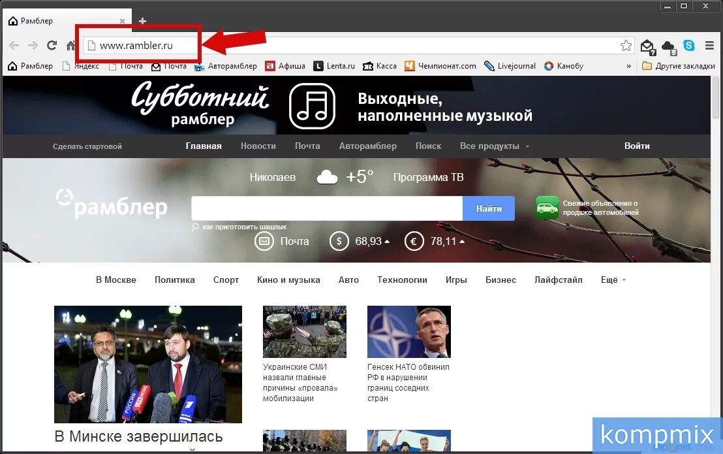Viewport: 723px width, 454px height.
Task: Expand Все продукты dropdown
Action: coord(495,146)
